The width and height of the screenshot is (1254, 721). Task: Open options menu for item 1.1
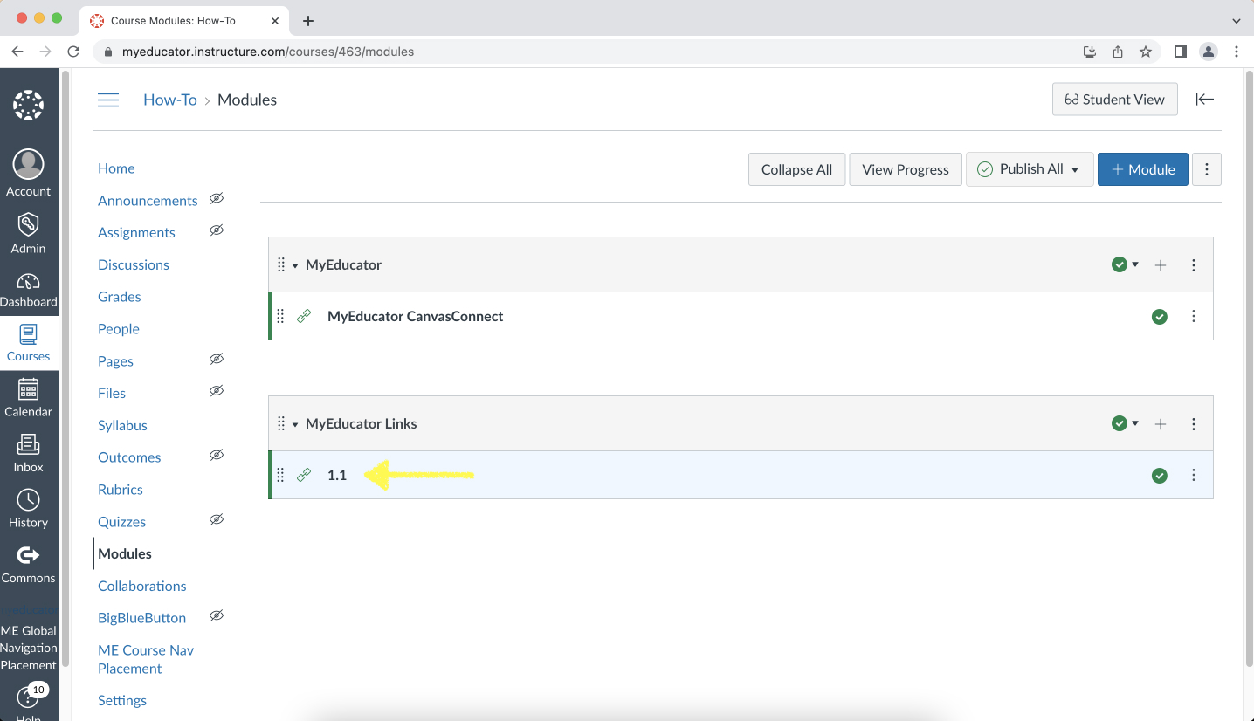click(x=1194, y=476)
